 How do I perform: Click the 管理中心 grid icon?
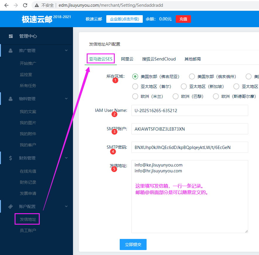pos(11,36)
